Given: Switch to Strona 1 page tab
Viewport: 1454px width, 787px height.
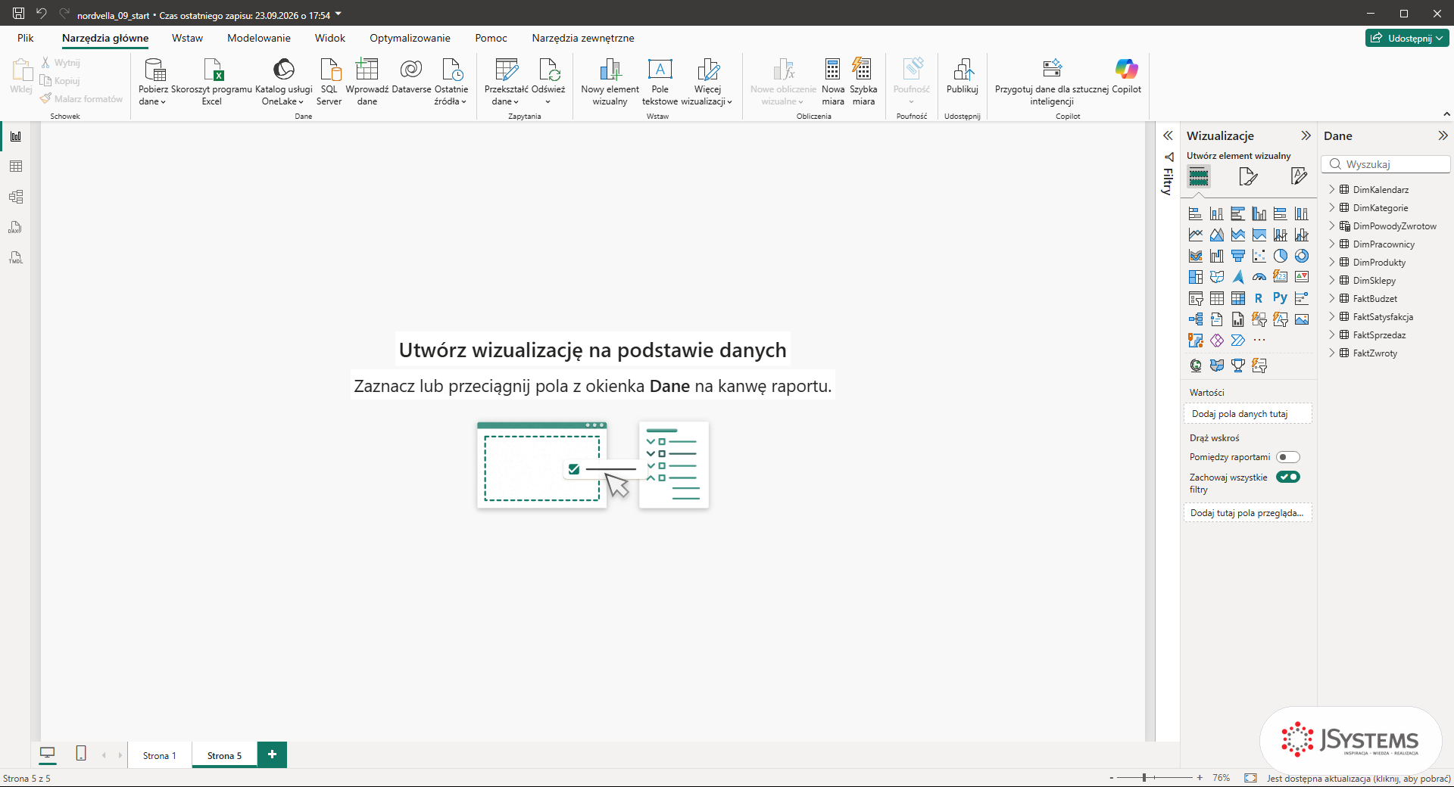Looking at the screenshot, I should (x=159, y=755).
